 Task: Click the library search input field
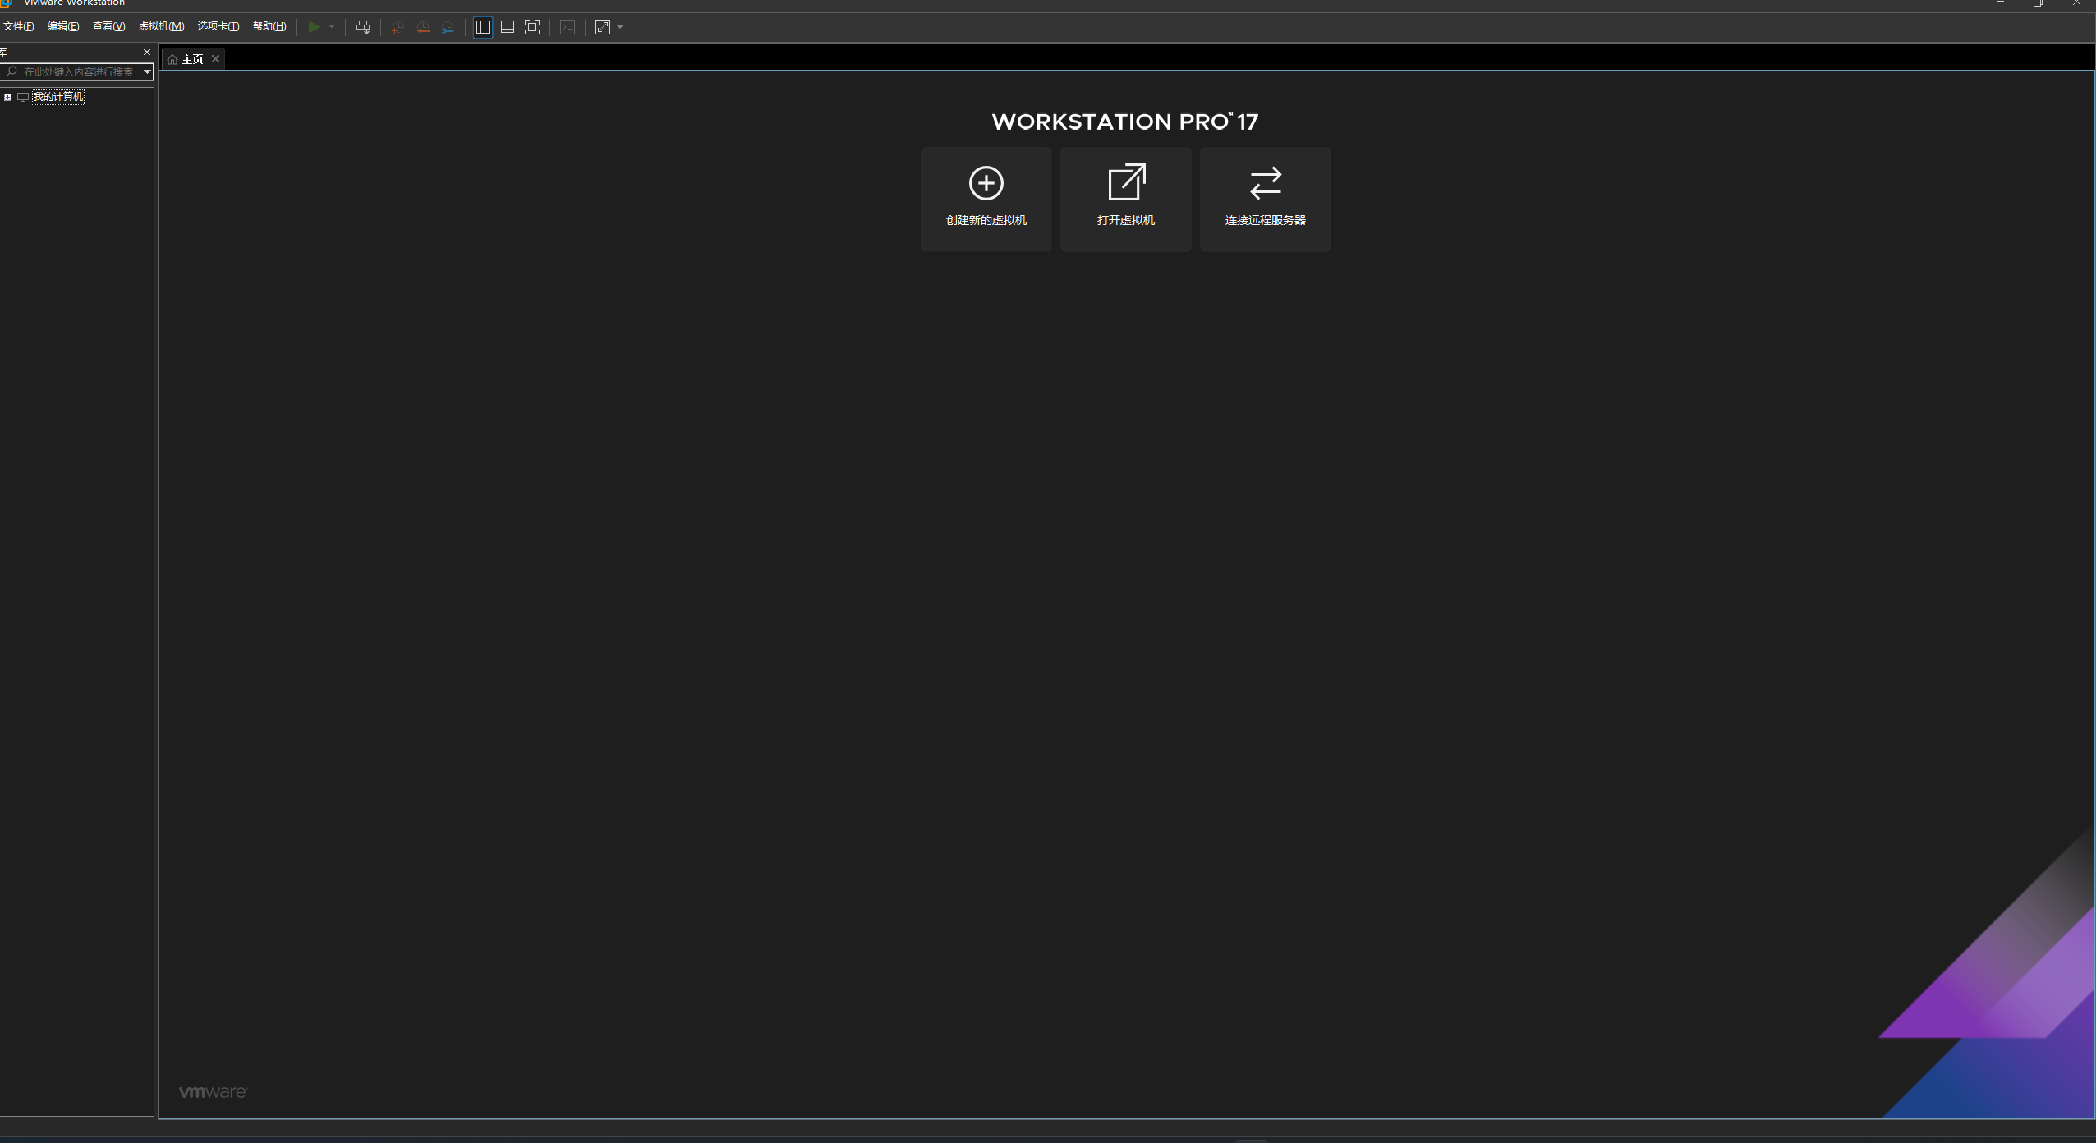coord(78,72)
